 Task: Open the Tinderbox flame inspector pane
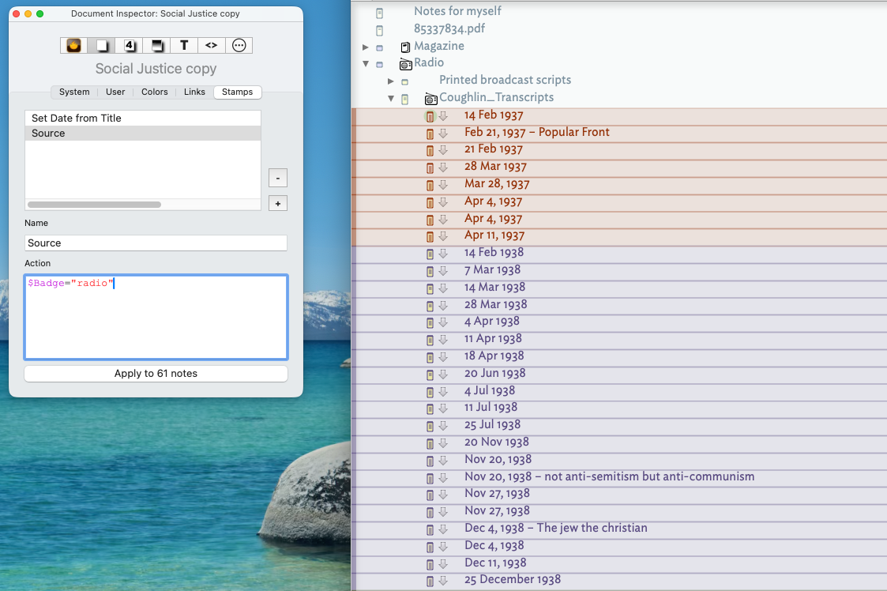tap(73, 46)
